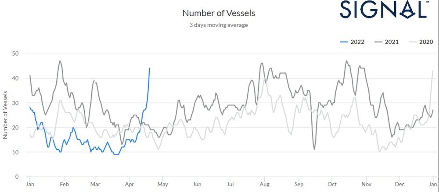Click the 10 value on y-axis
The width and height of the screenshot is (439, 192).
[x=16, y=152]
